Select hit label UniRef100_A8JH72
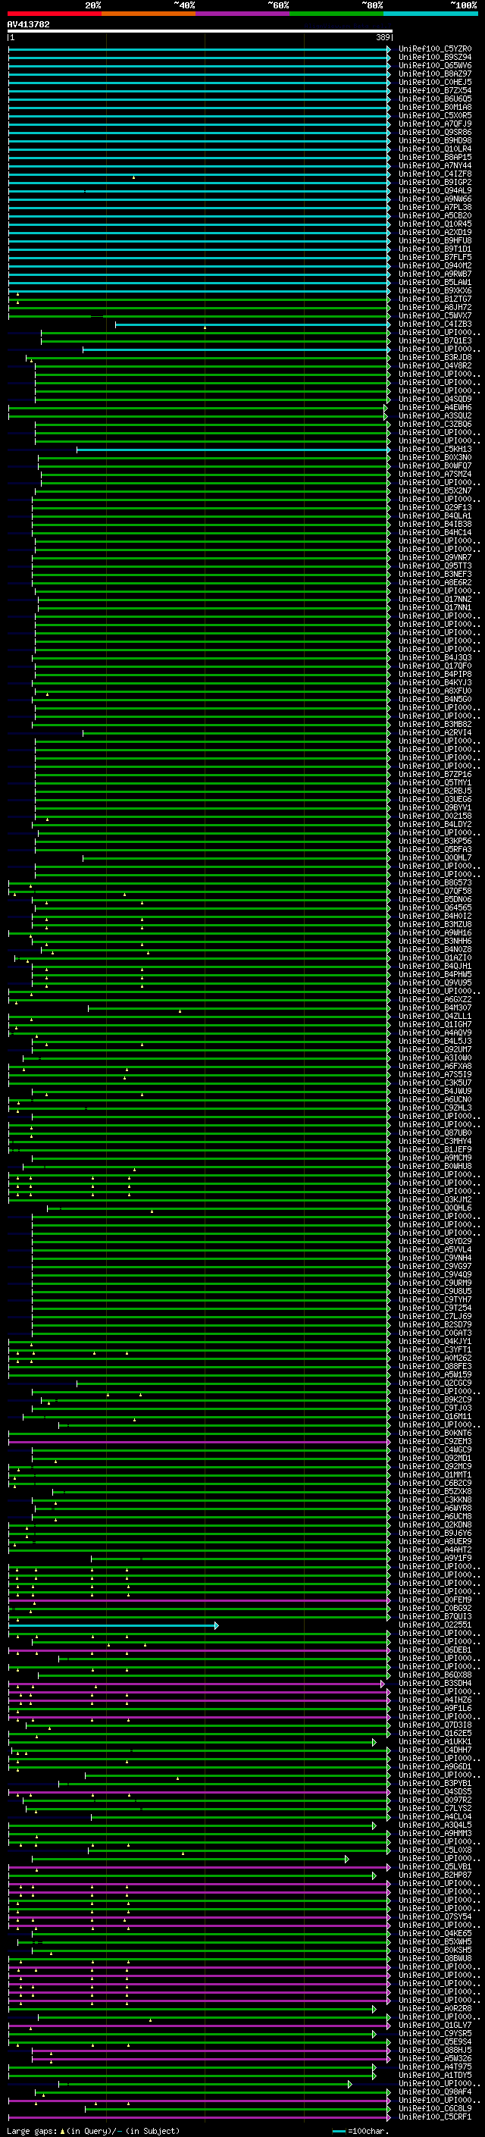The image size is (485, 2137). tap(435, 308)
